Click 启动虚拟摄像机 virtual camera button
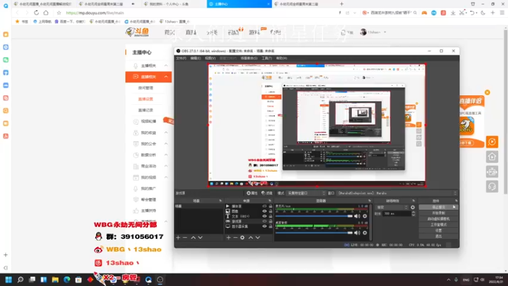 point(438,219)
